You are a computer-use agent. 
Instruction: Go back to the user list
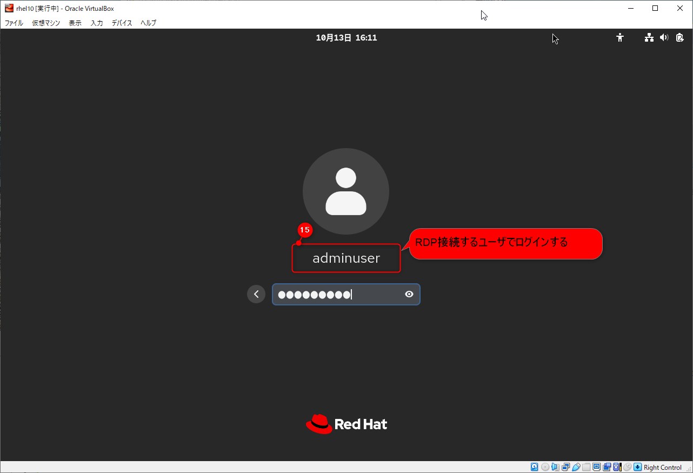(256, 294)
